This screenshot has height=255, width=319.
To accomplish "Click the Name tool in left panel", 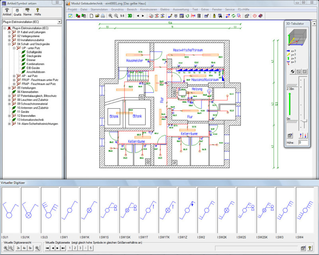I will 27,12.
